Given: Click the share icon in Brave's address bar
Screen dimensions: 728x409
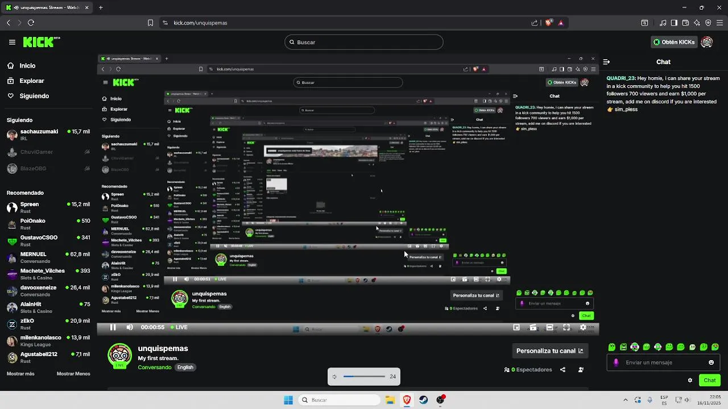Looking at the screenshot, I should tap(535, 23).
